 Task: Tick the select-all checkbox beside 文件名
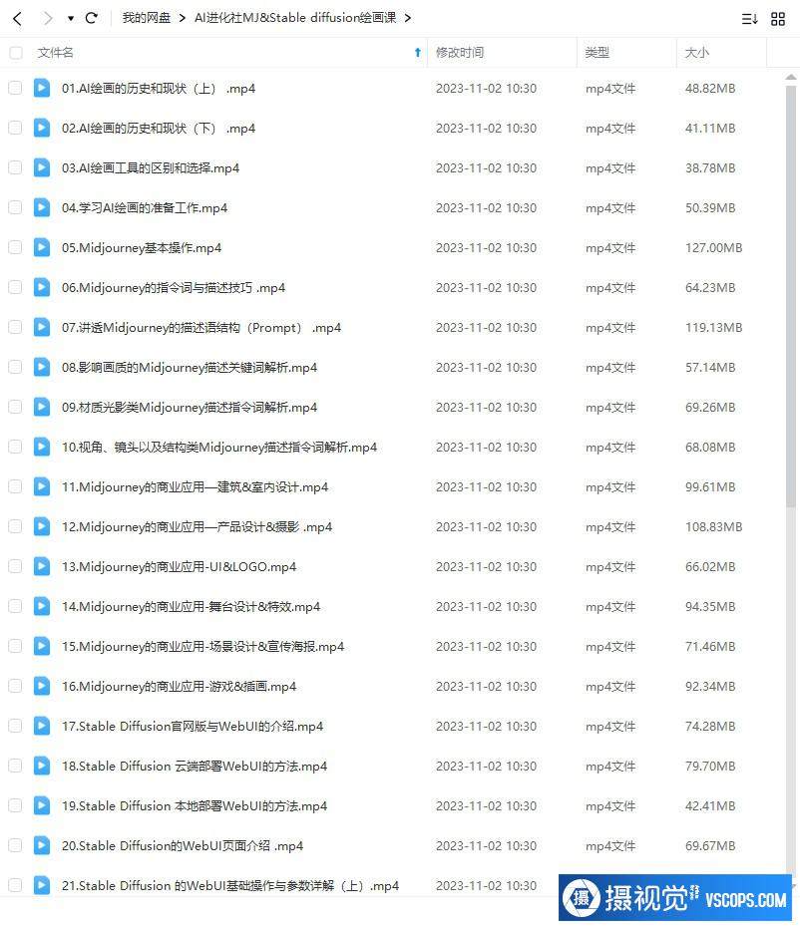click(16, 53)
